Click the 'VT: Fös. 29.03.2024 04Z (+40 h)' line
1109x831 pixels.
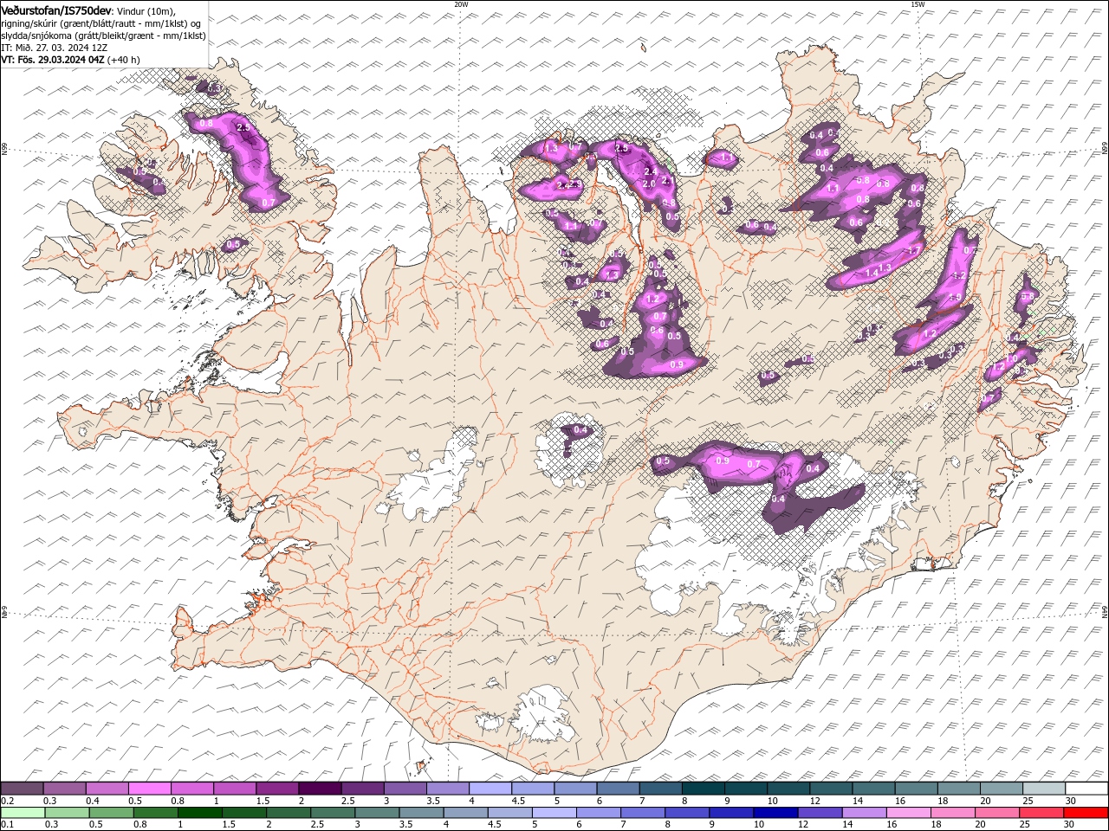pyautogui.click(x=70, y=60)
